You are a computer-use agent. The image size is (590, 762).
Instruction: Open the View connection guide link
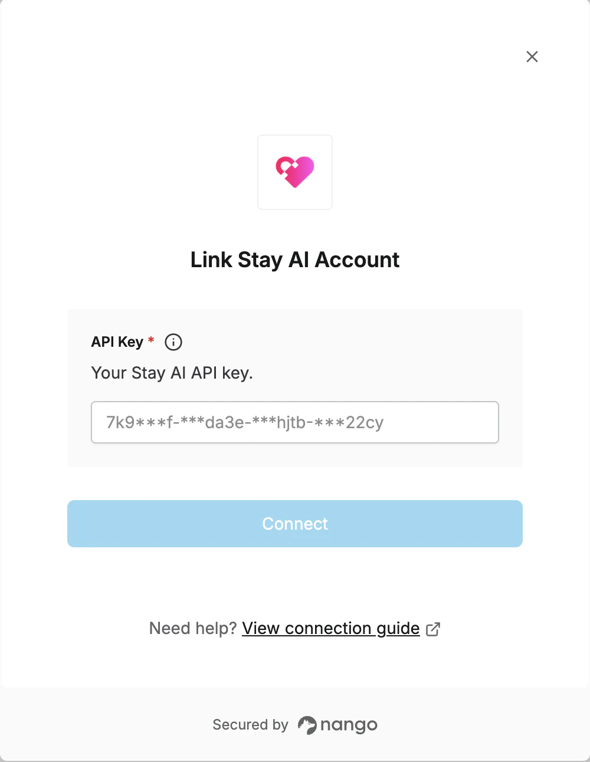(331, 629)
